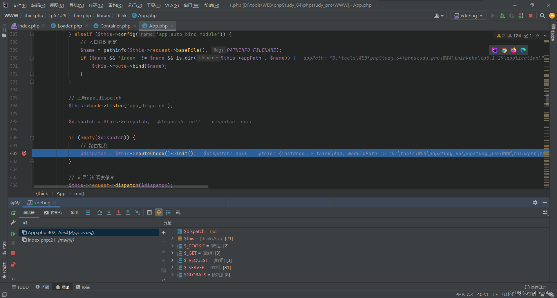
Task: Open the TODO tool window
Action: (20, 287)
